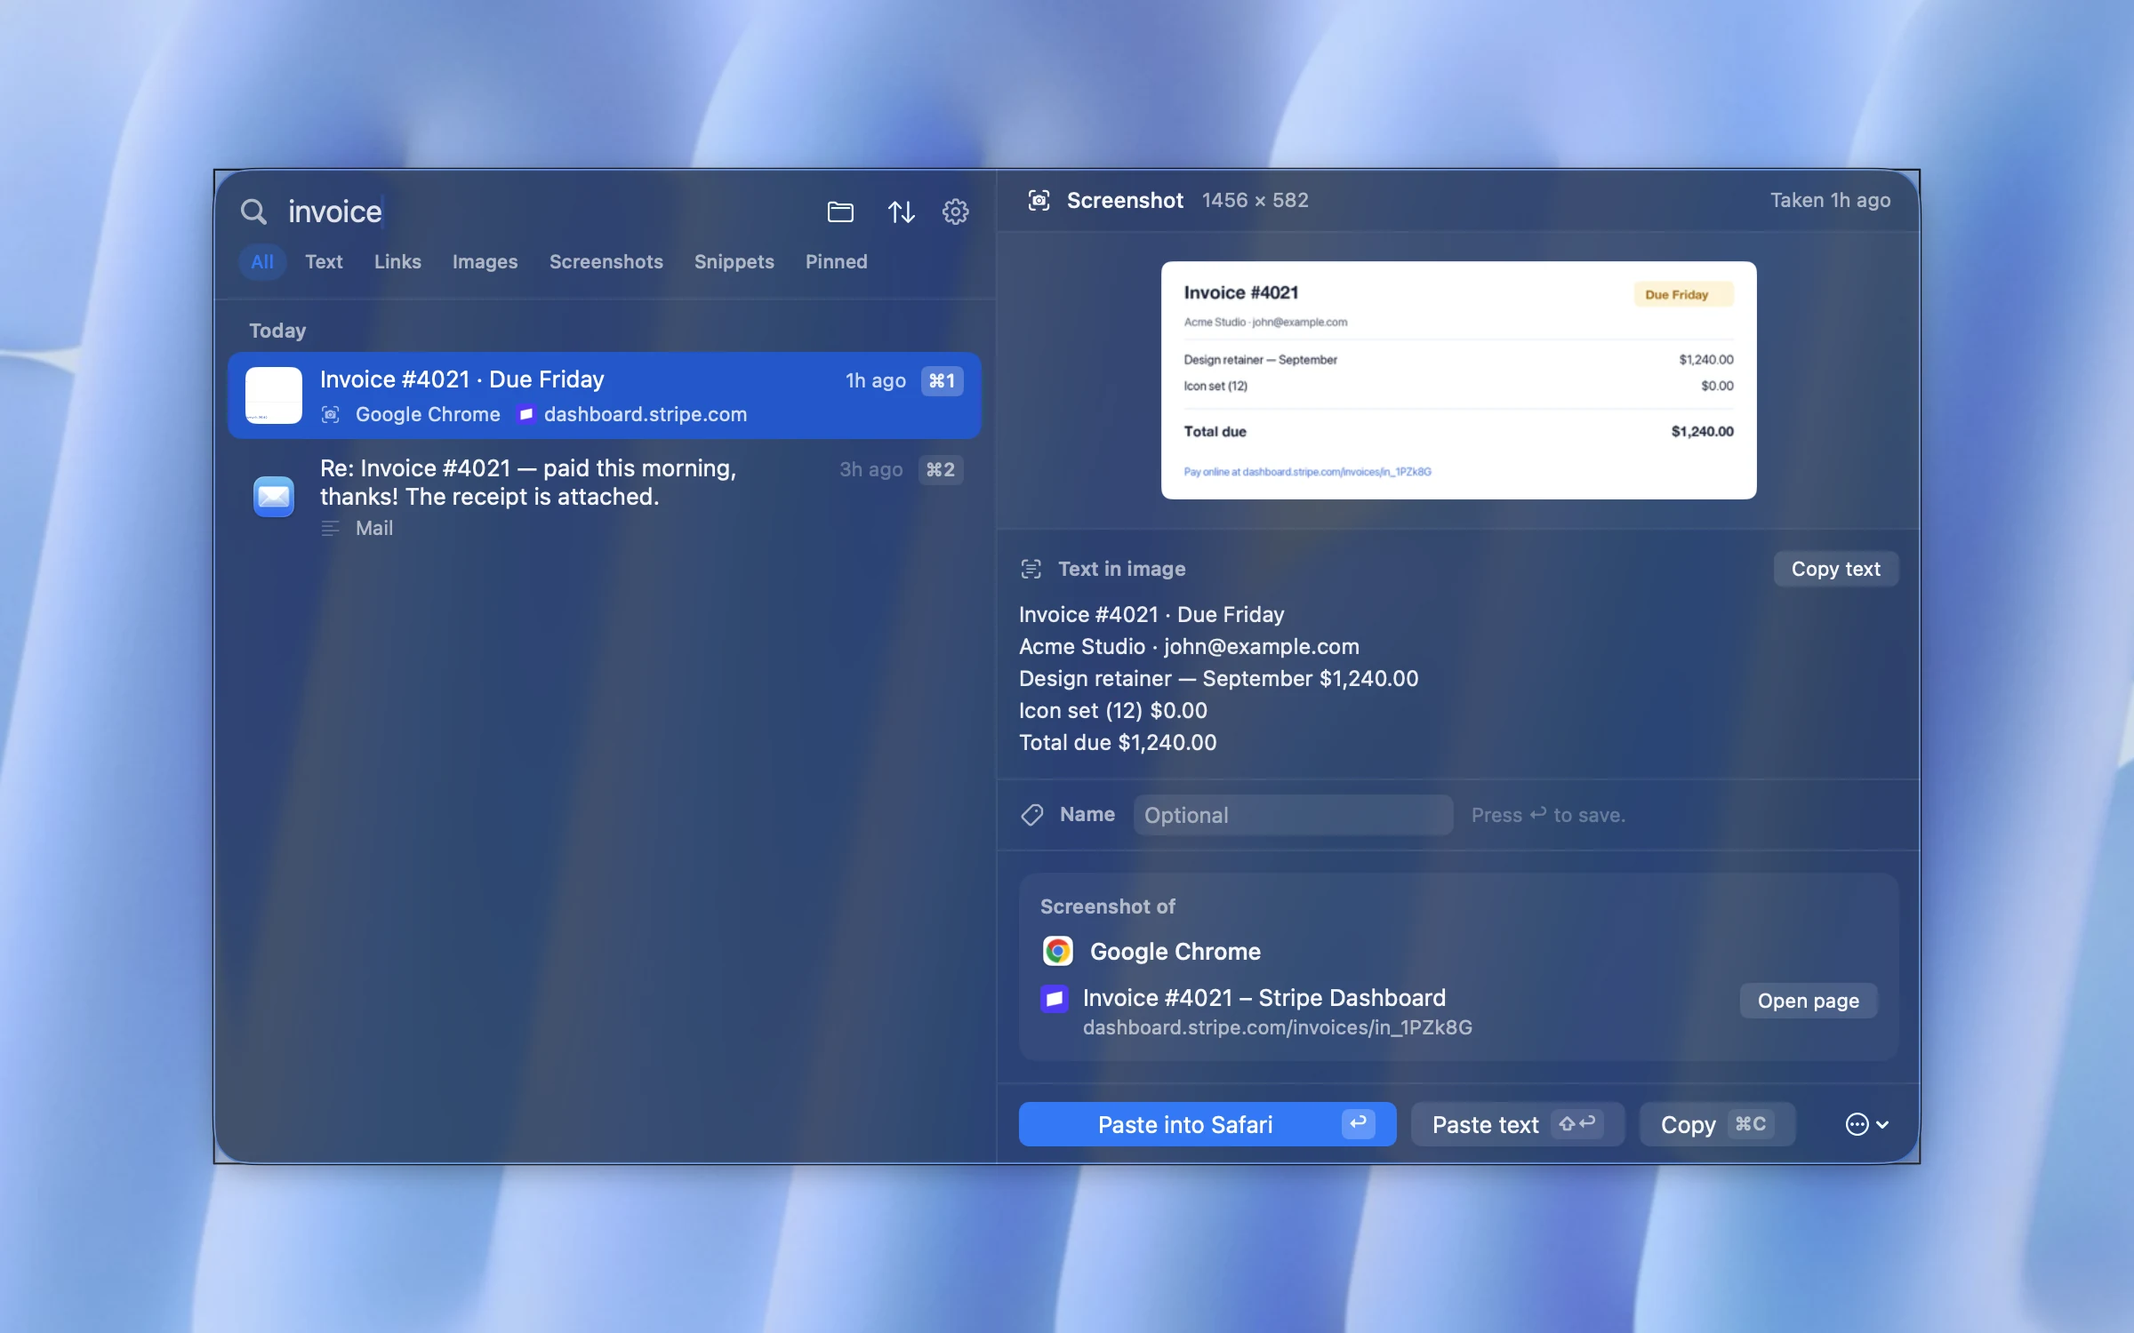
Task: Click the Copy text button
Action: tap(1835, 569)
